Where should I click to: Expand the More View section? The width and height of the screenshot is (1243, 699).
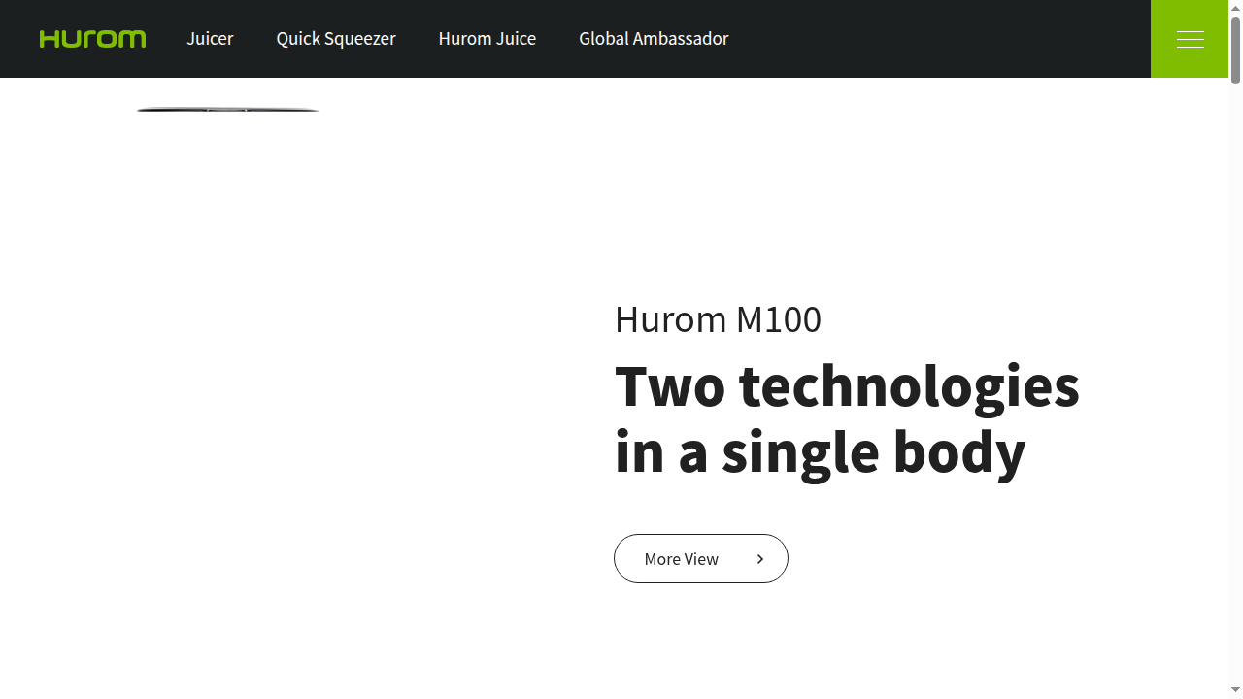coord(700,558)
